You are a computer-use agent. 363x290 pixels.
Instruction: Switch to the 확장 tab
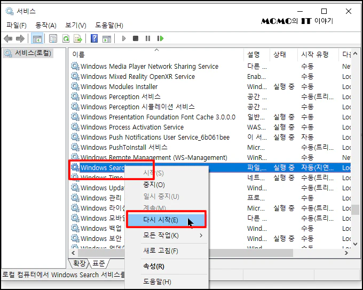tap(79, 263)
